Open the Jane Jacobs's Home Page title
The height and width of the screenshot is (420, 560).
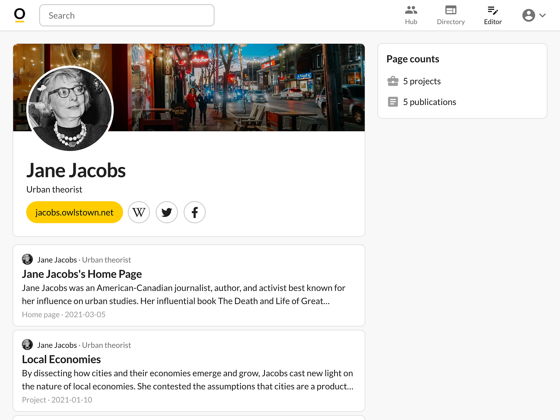[x=82, y=274]
